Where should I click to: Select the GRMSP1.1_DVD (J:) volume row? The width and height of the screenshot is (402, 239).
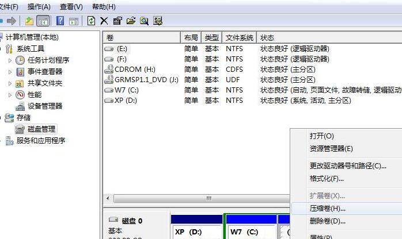[x=146, y=79]
